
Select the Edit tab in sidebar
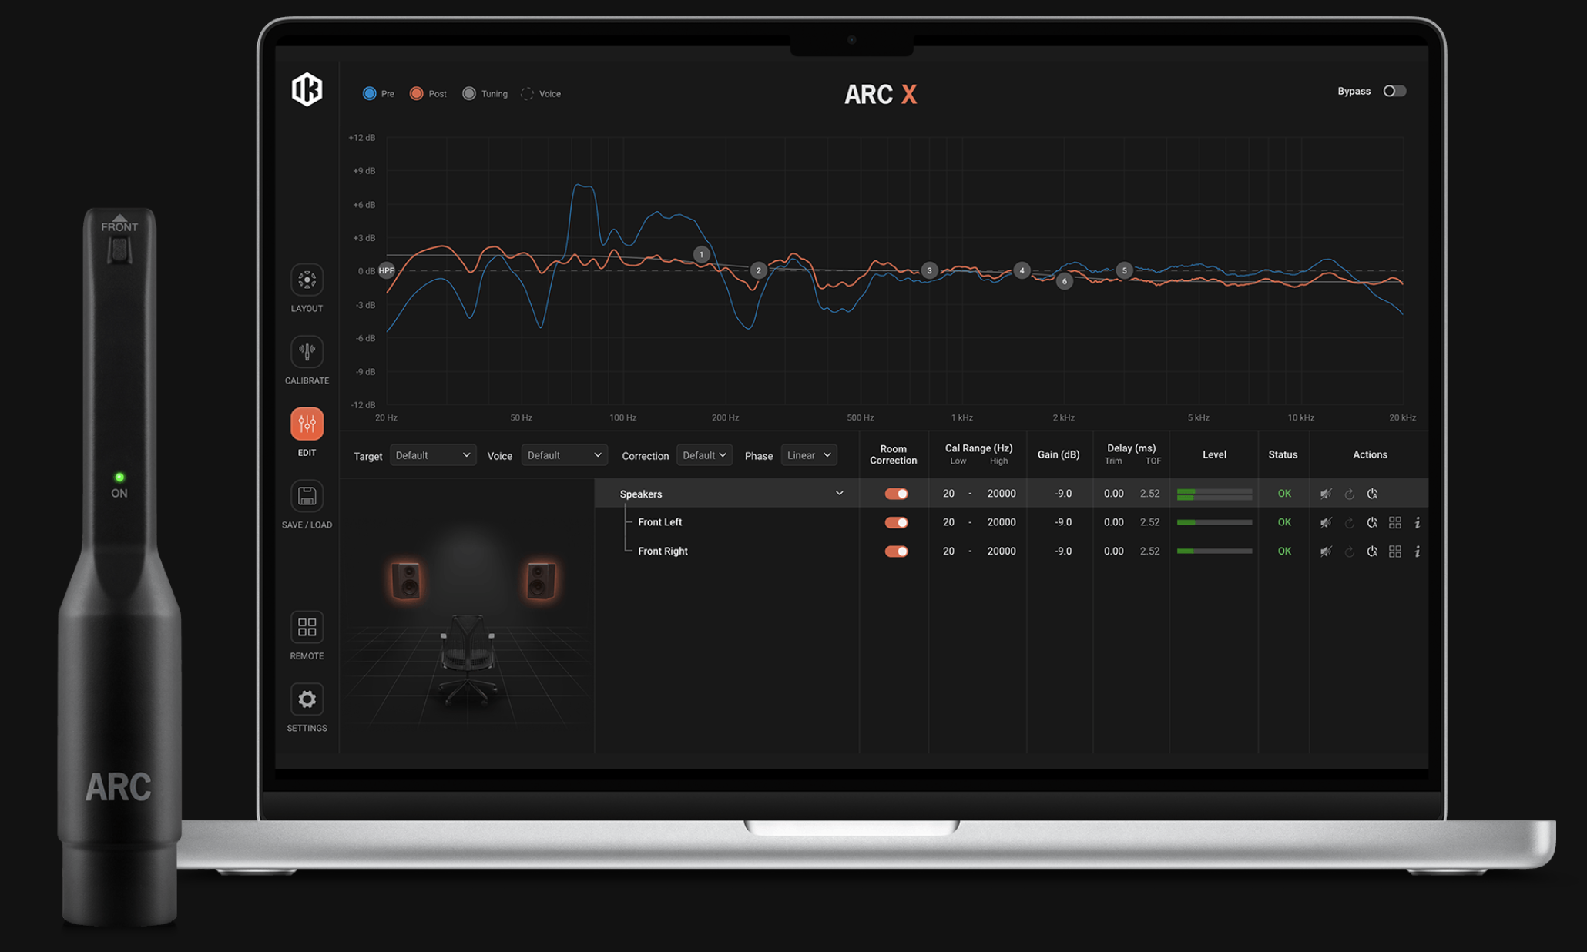tap(307, 424)
